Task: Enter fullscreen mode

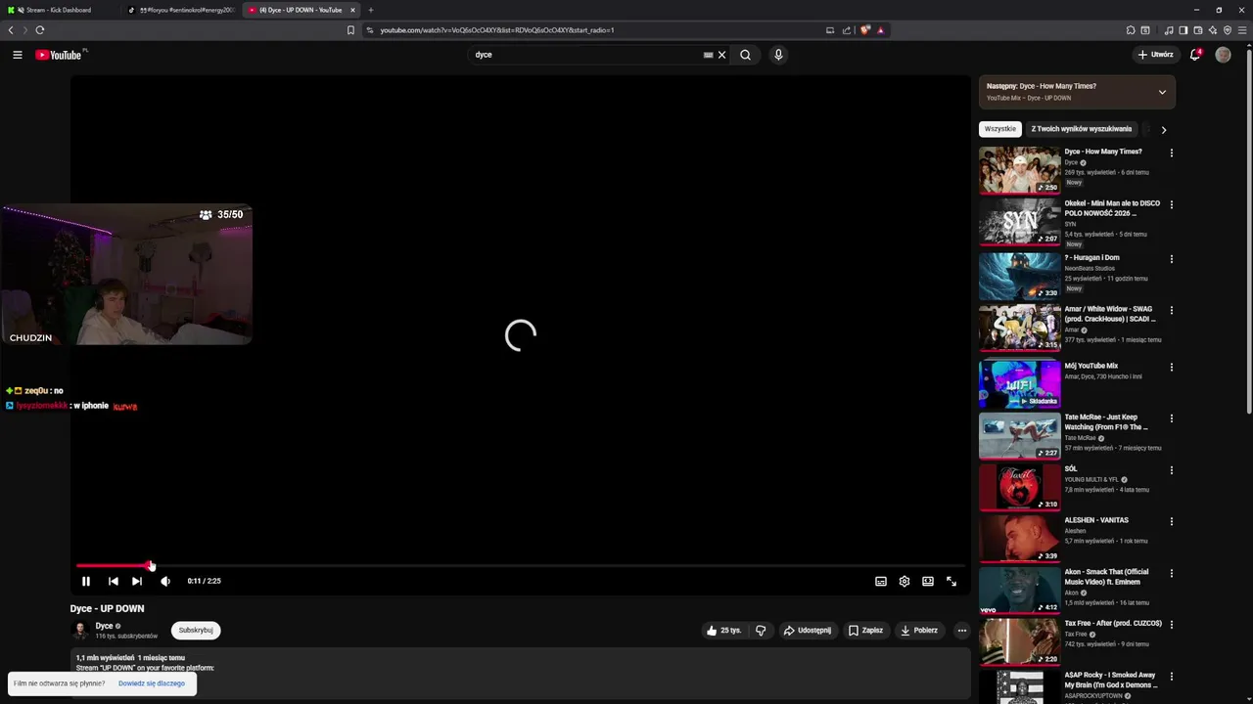Action: point(951,581)
